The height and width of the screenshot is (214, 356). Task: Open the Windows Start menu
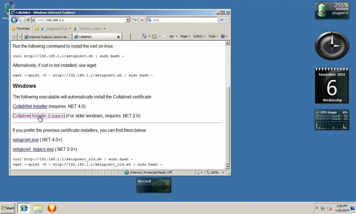(x=8, y=208)
